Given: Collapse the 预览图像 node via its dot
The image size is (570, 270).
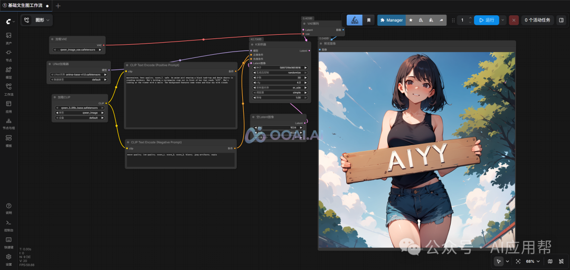Looking at the screenshot, I should pos(321,44).
